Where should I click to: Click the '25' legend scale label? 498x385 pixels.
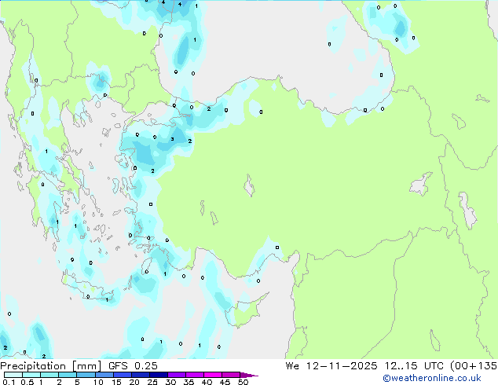(152, 382)
